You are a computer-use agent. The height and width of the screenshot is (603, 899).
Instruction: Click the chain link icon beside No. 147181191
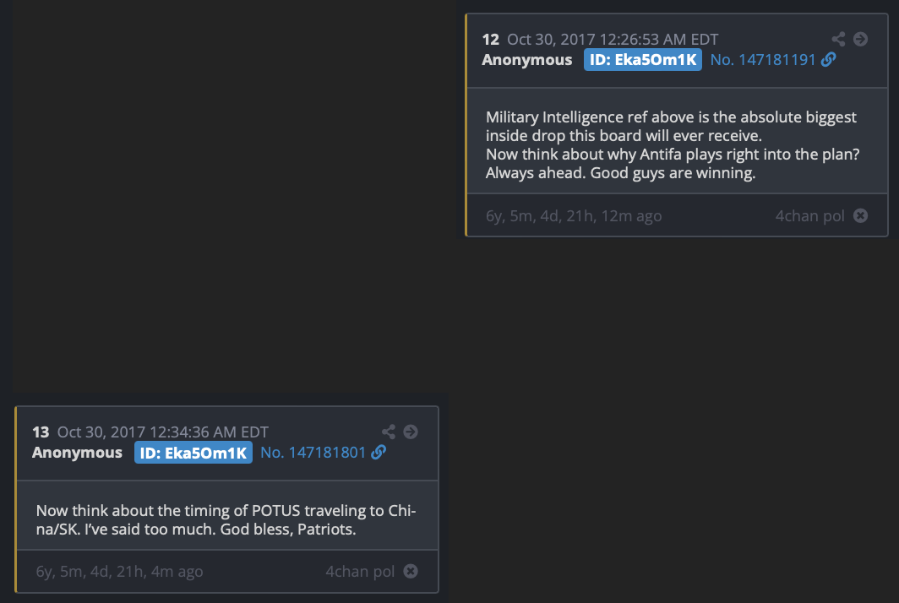(829, 60)
